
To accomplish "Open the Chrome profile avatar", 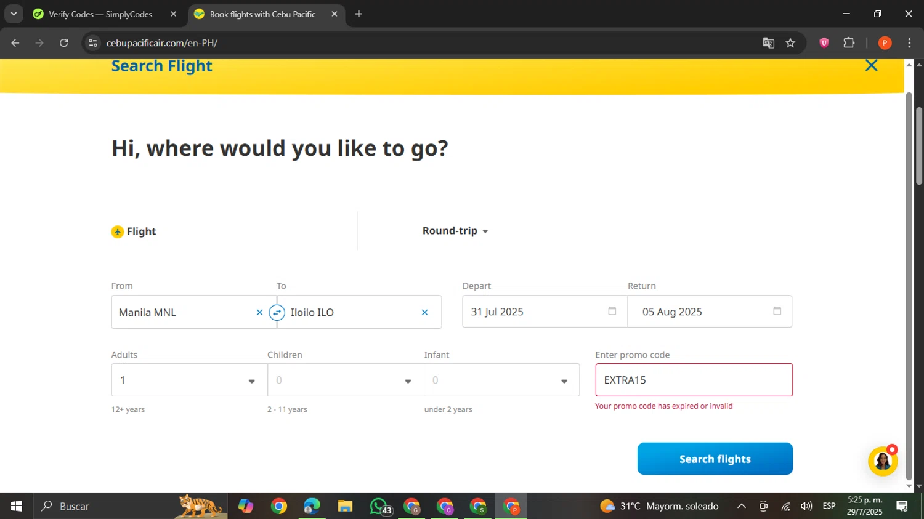I will (885, 43).
